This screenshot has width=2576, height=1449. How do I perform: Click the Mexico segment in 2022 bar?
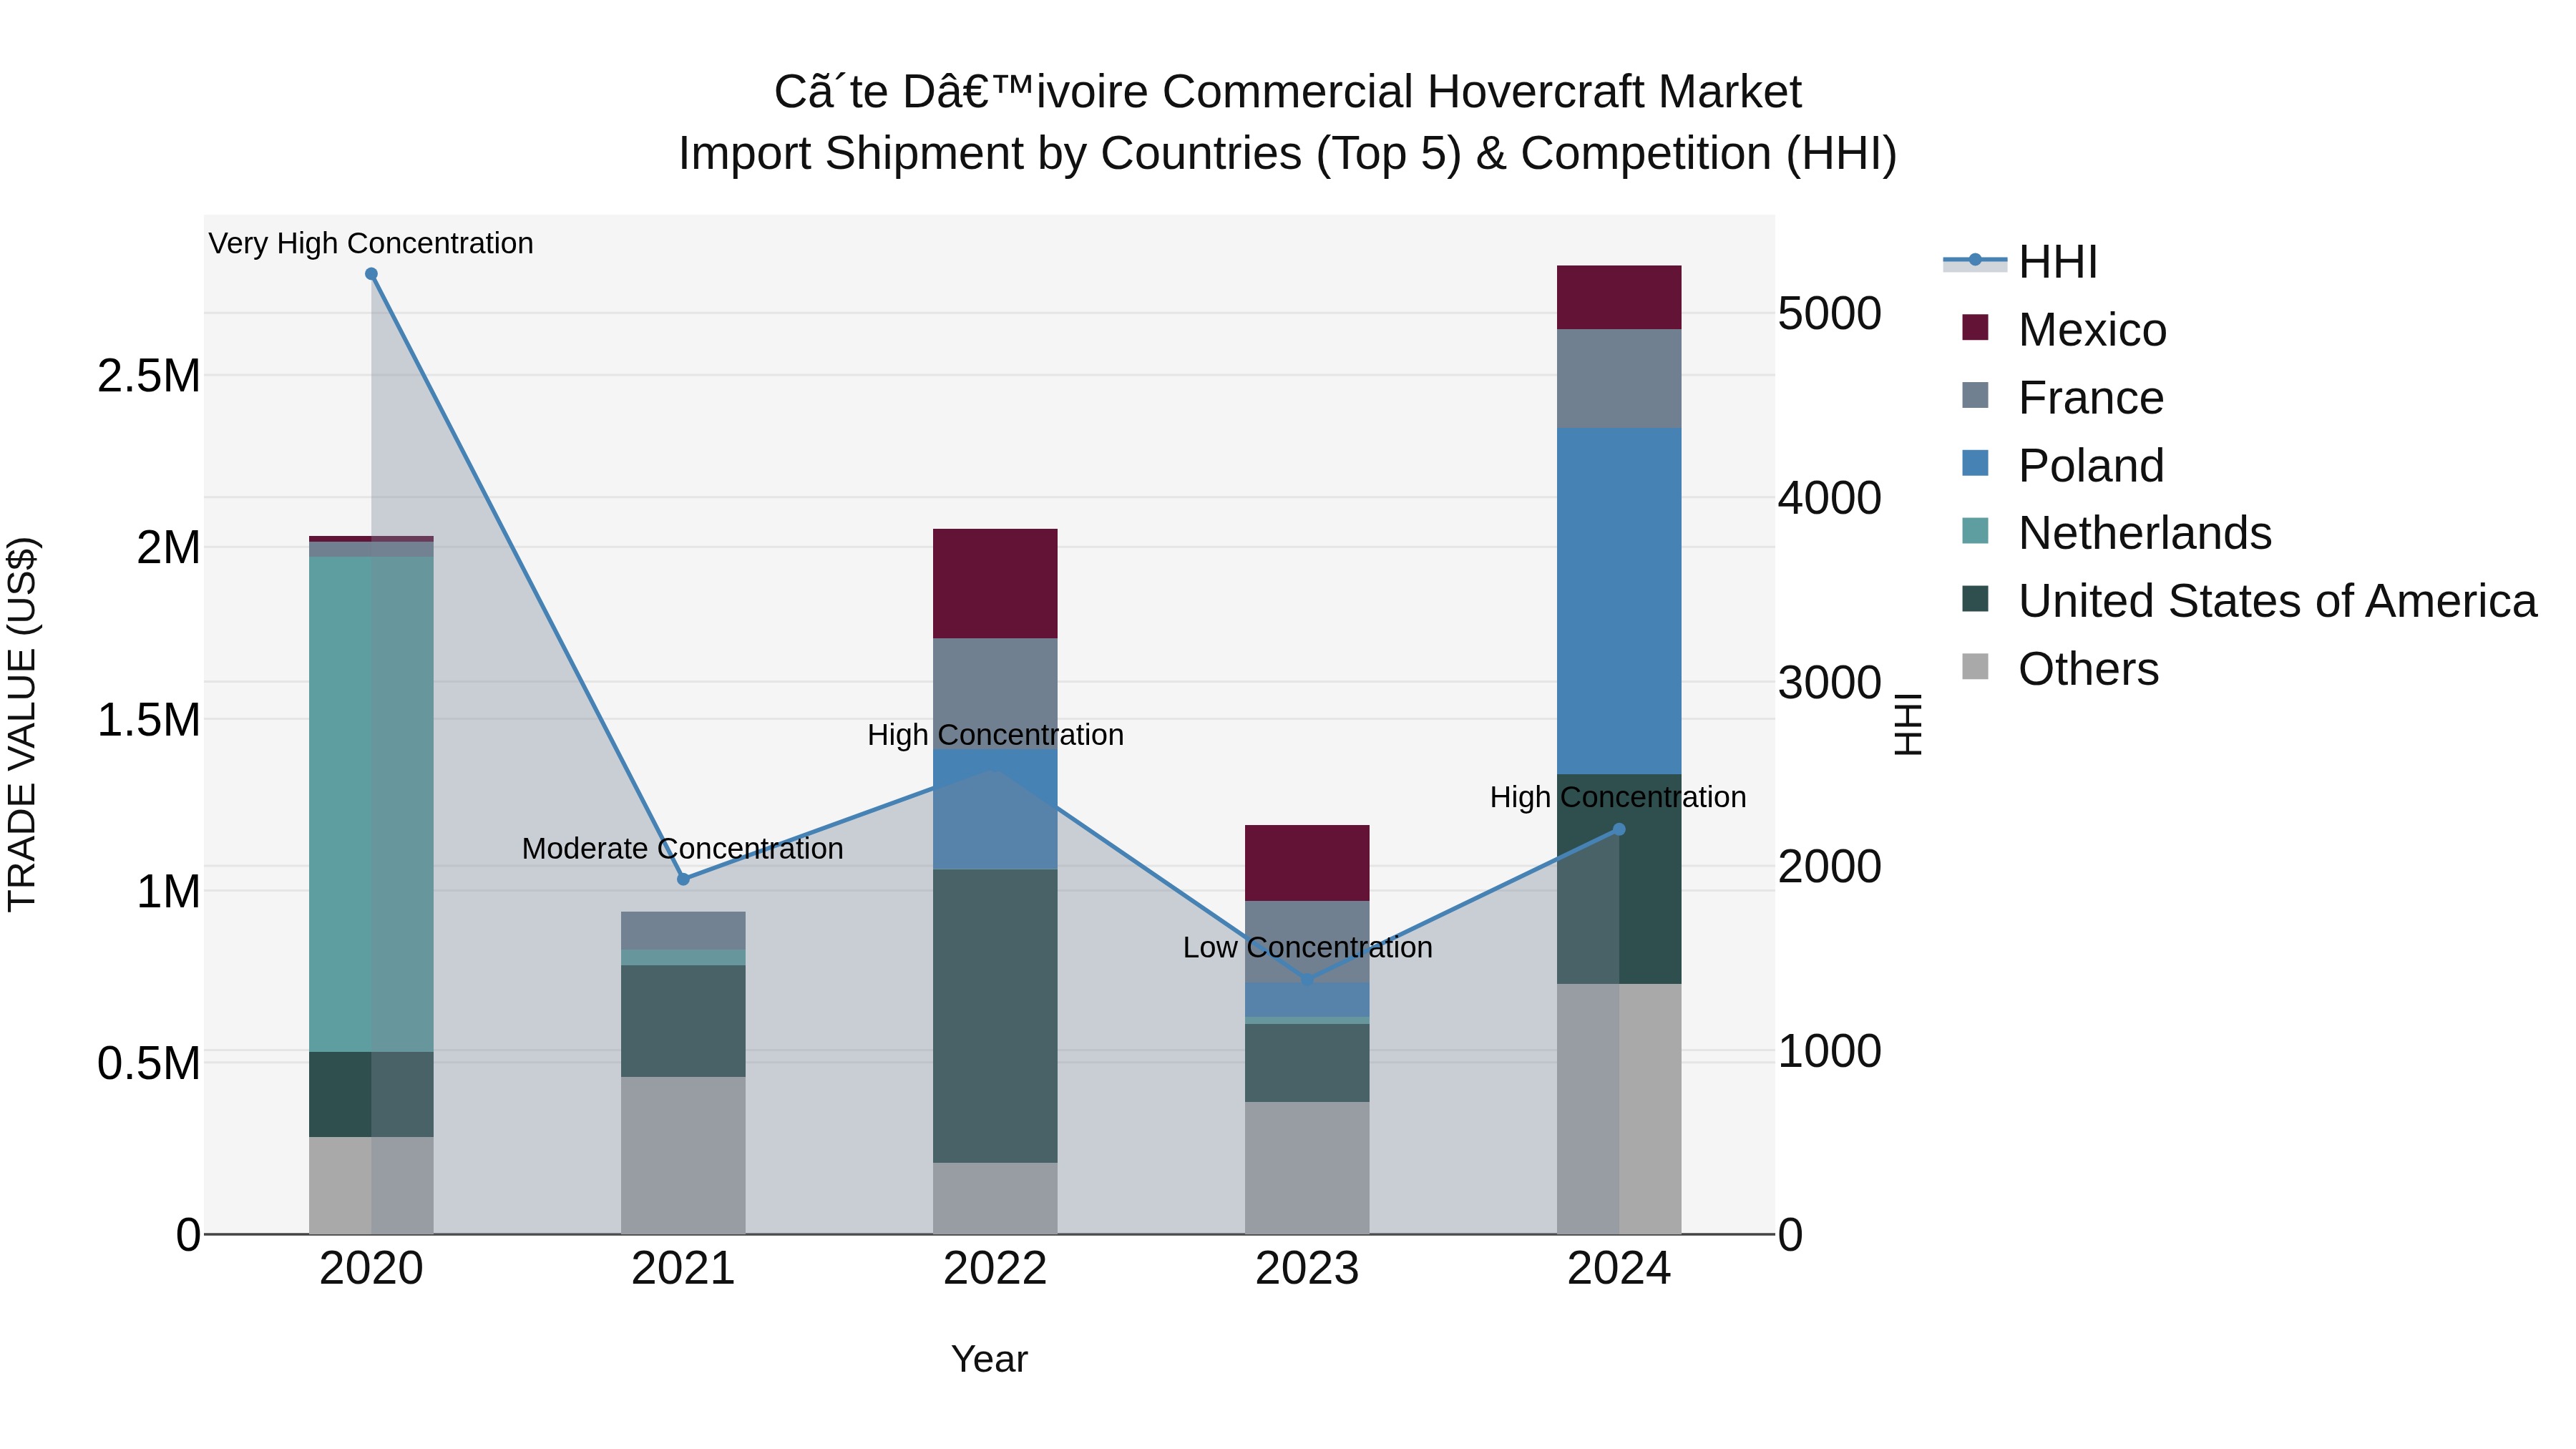coord(995,584)
